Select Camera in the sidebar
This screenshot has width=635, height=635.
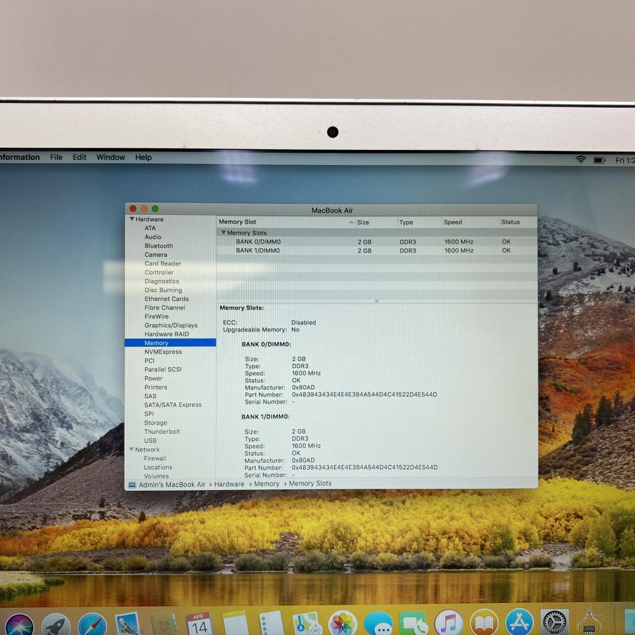[x=156, y=255]
